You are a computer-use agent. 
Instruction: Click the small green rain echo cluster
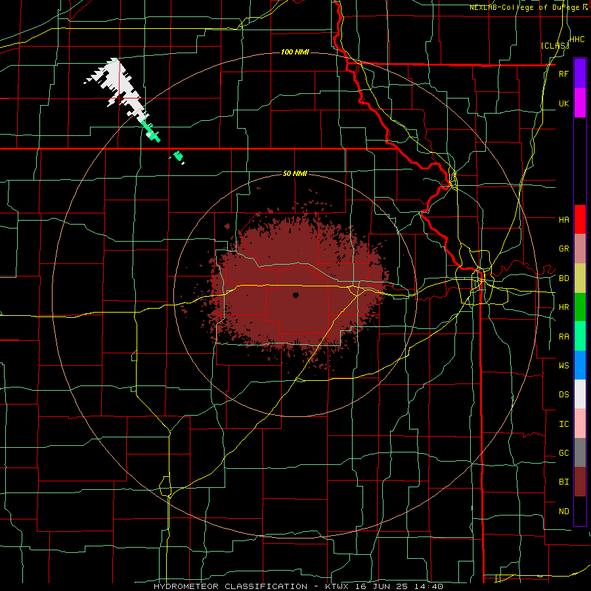(x=178, y=155)
